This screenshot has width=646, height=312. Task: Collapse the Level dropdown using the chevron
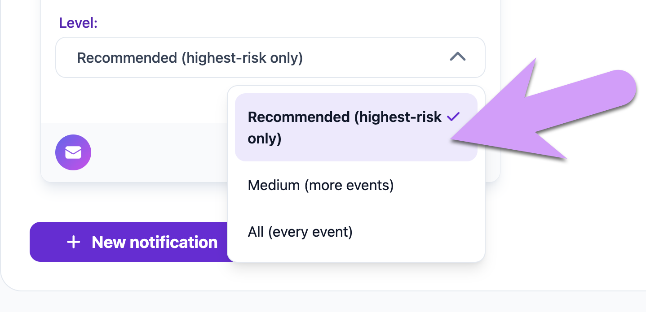coord(458,57)
